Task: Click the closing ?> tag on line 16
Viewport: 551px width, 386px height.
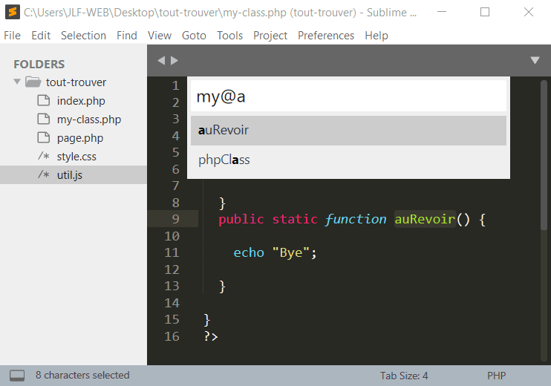Action: click(211, 336)
